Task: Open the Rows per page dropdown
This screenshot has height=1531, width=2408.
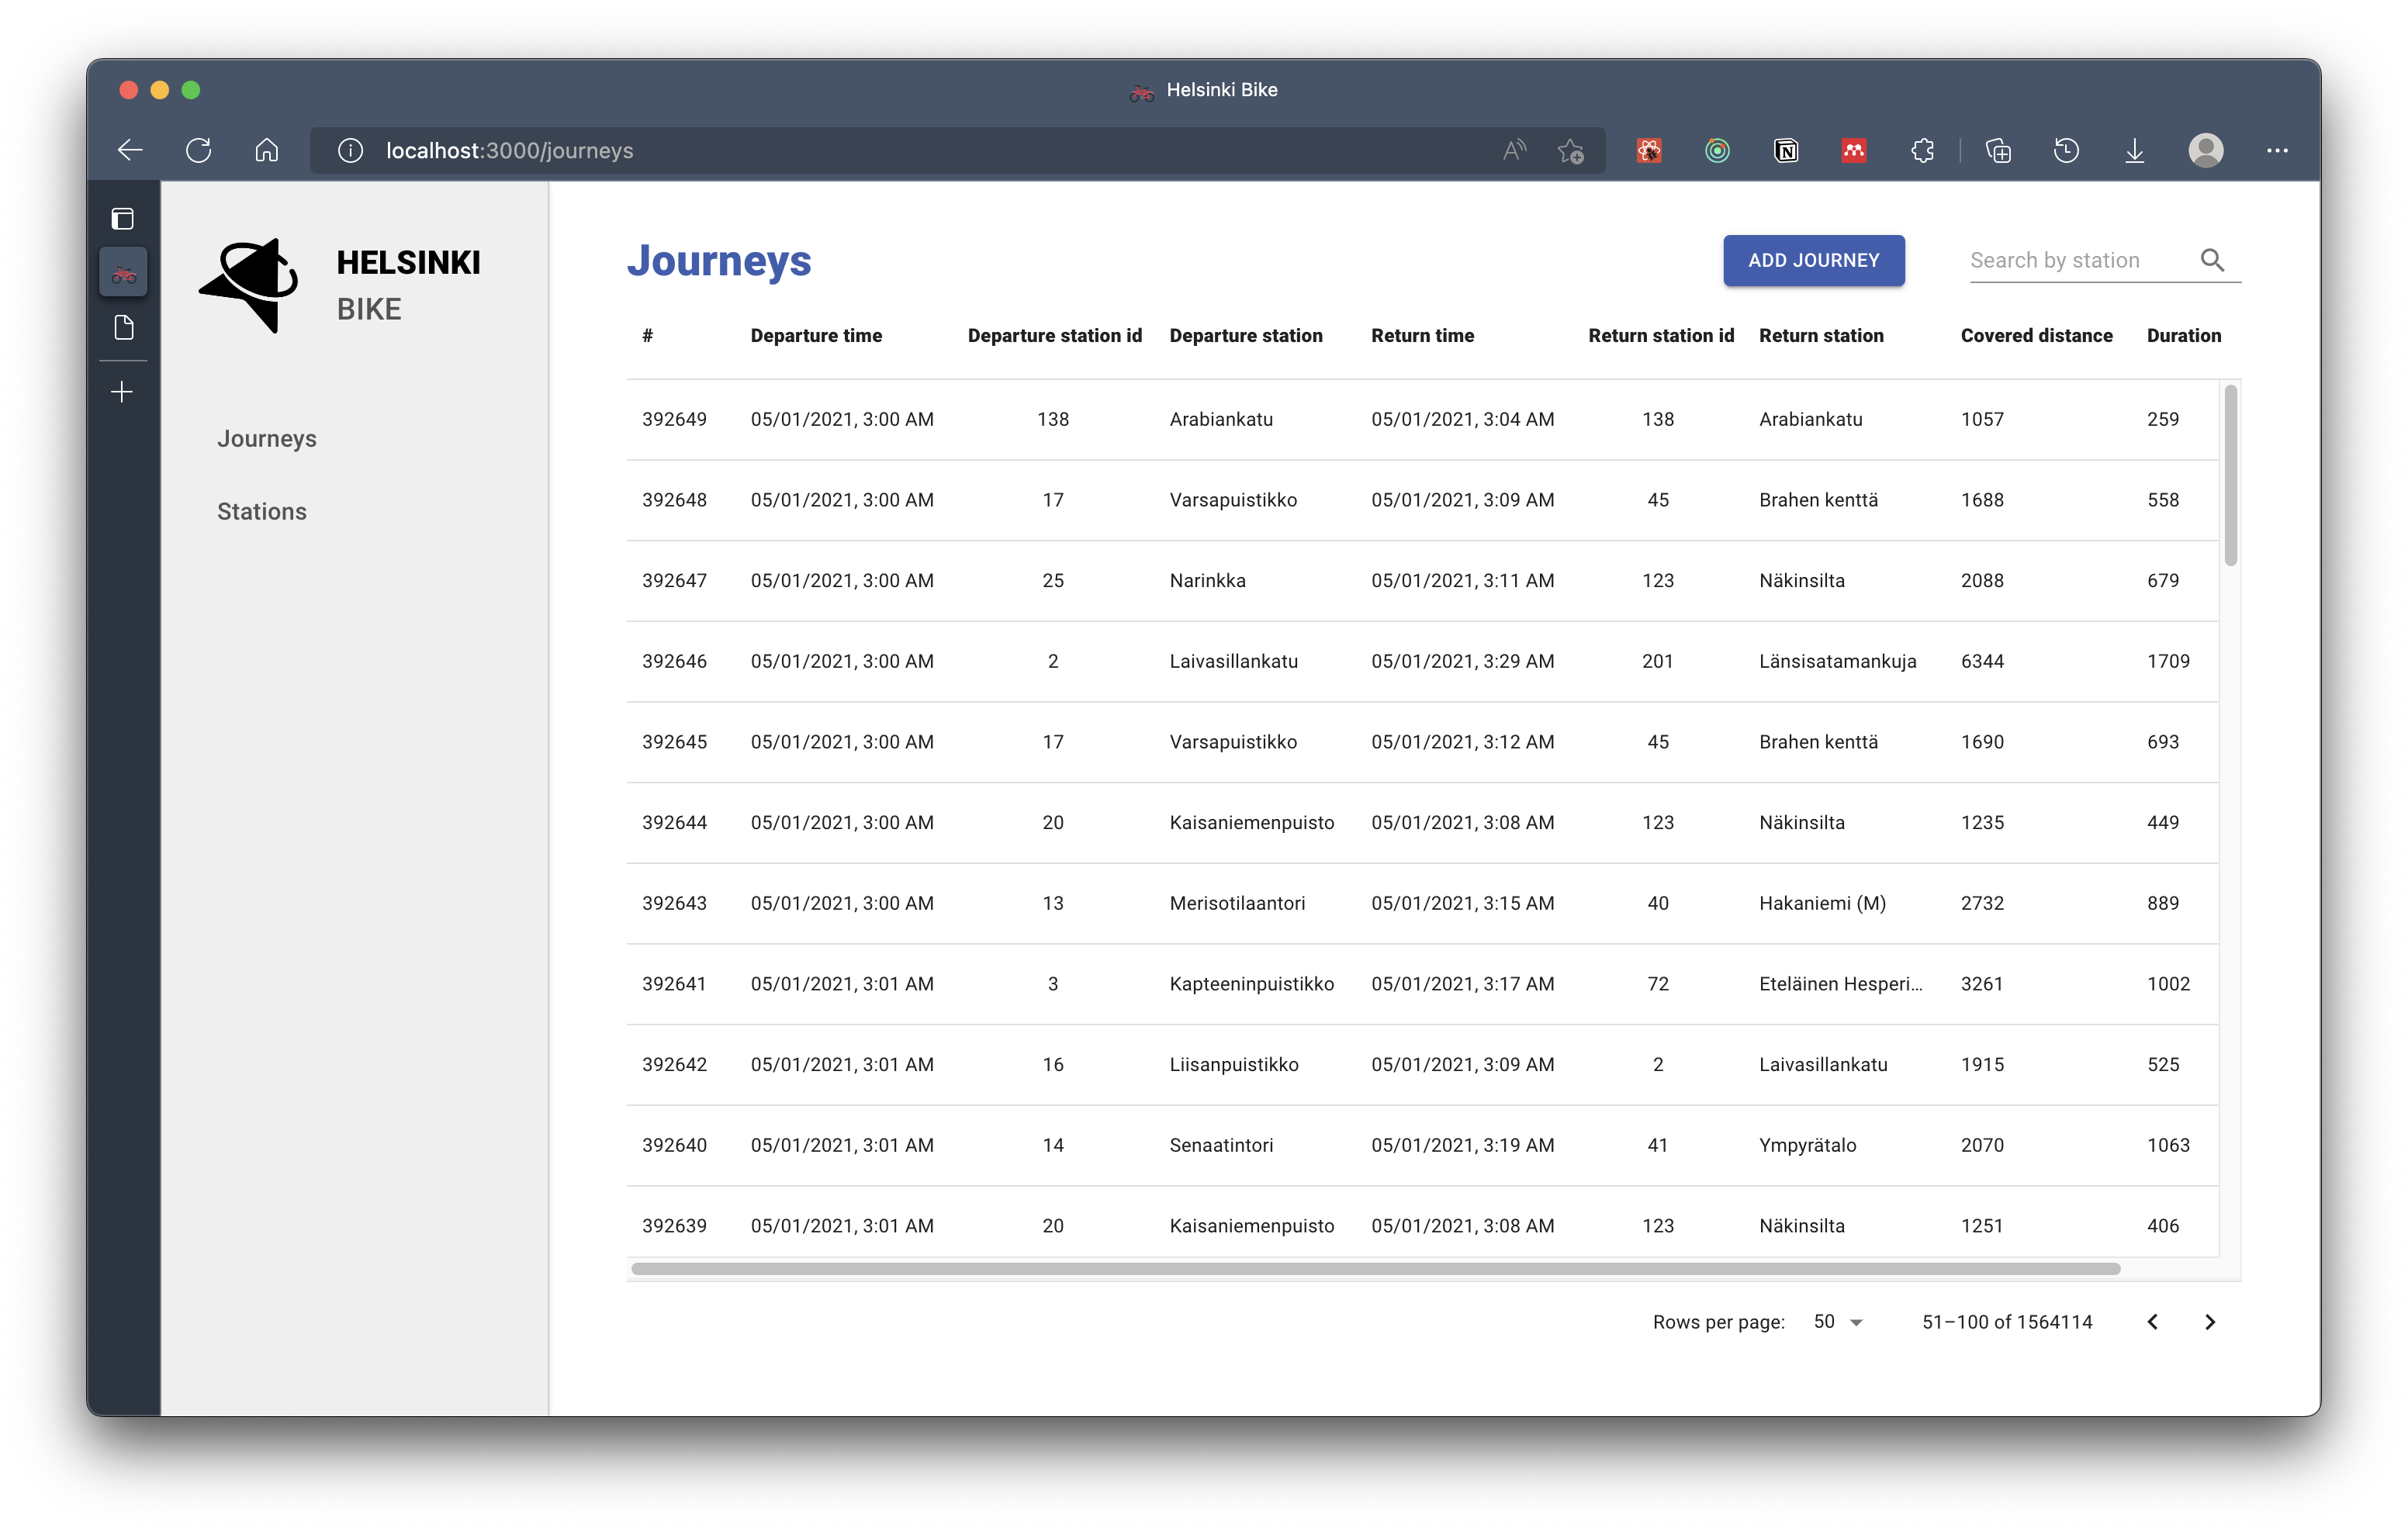Action: pyautogui.click(x=1838, y=1321)
